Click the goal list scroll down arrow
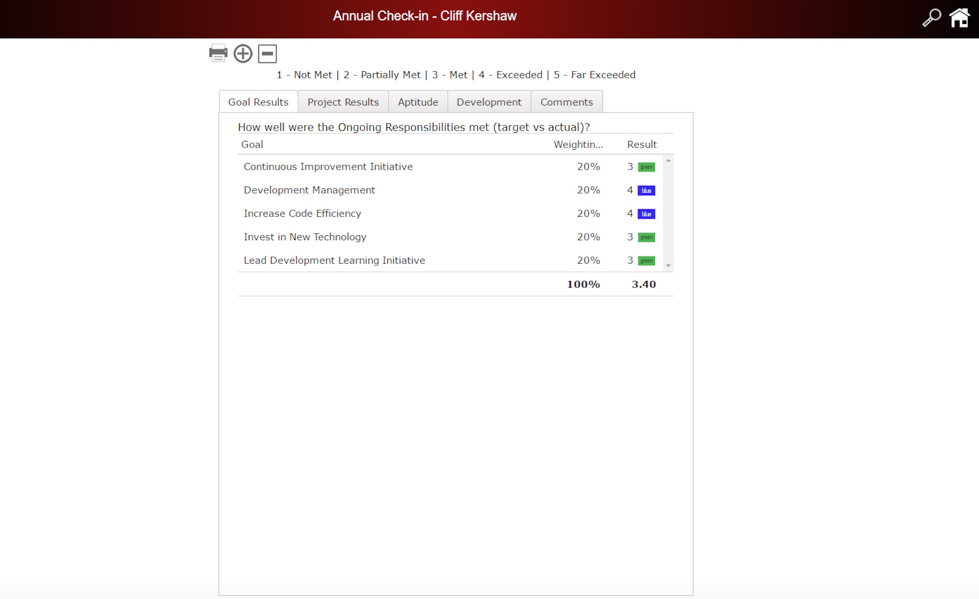This screenshot has height=599, width=979. pos(668,265)
